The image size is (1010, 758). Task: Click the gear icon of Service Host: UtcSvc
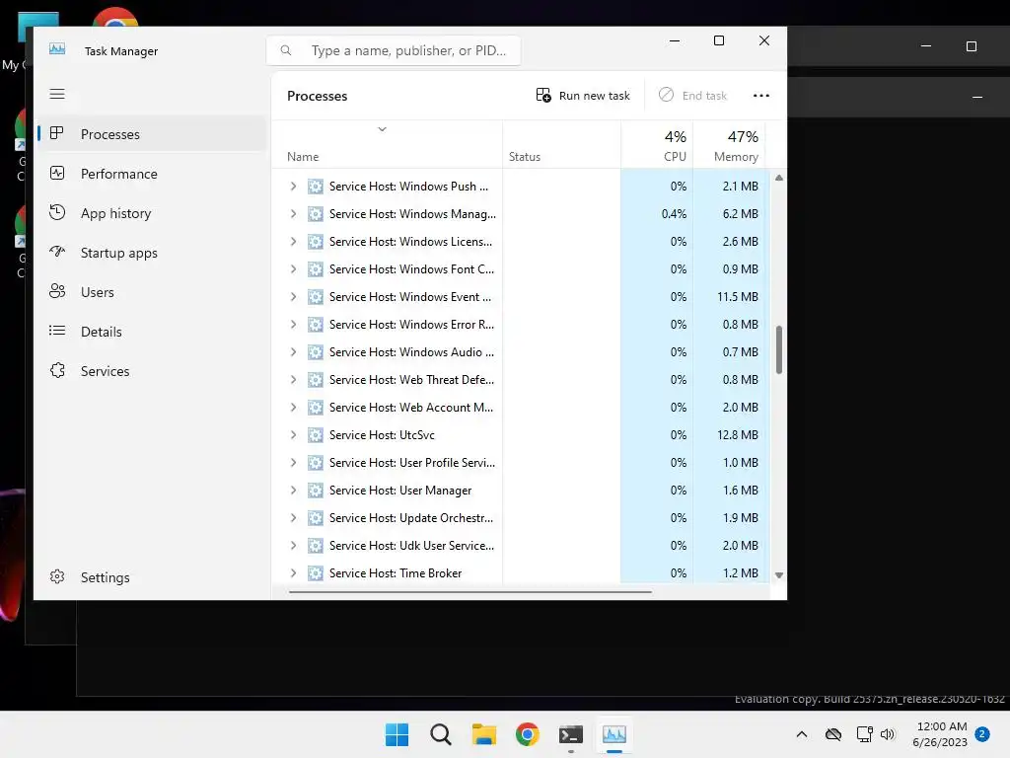pos(315,435)
